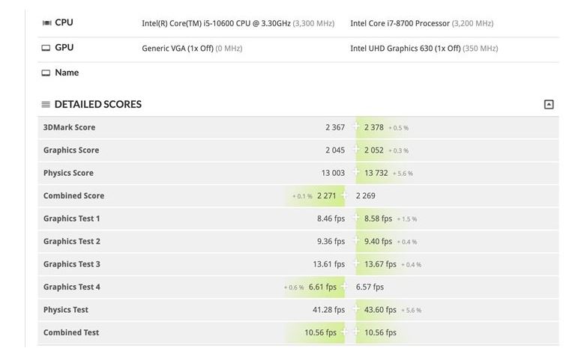Click the Detailed Scores heading
The width and height of the screenshot is (581, 357).
pos(97,105)
